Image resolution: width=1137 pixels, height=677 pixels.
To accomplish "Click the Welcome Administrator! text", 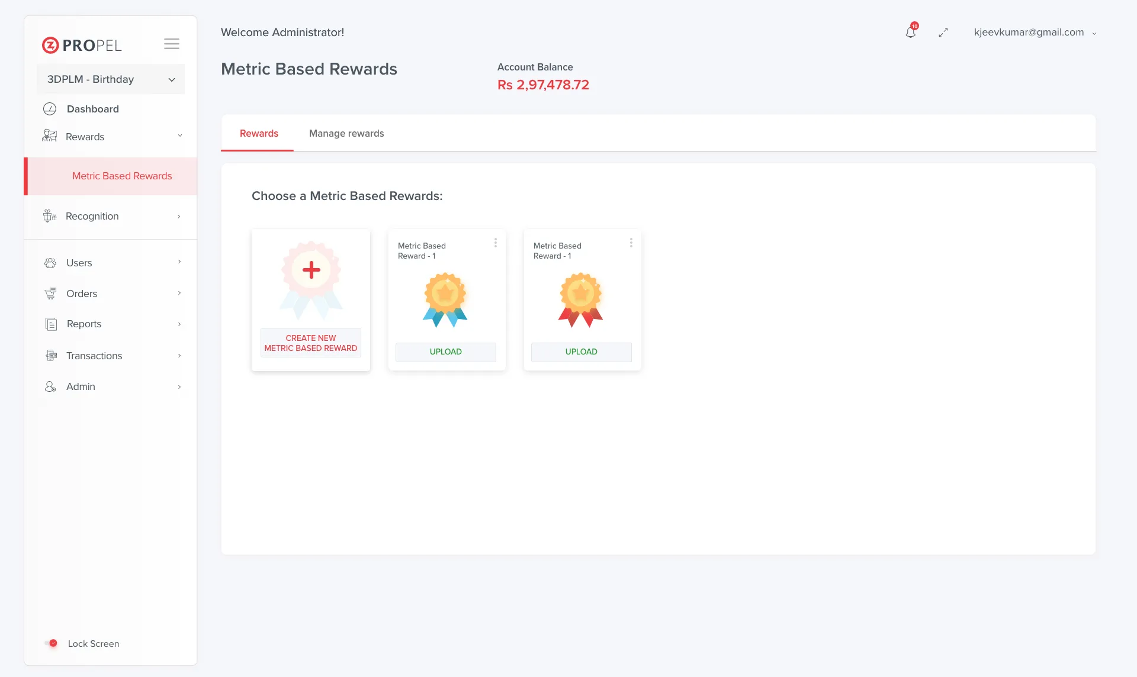I will 282,33.
